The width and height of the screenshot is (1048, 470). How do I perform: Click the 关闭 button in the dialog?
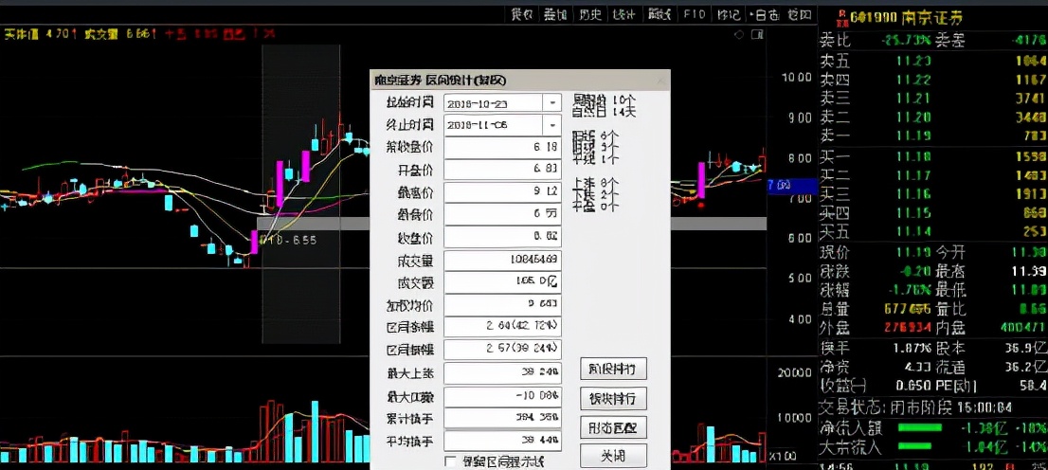(x=613, y=456)
